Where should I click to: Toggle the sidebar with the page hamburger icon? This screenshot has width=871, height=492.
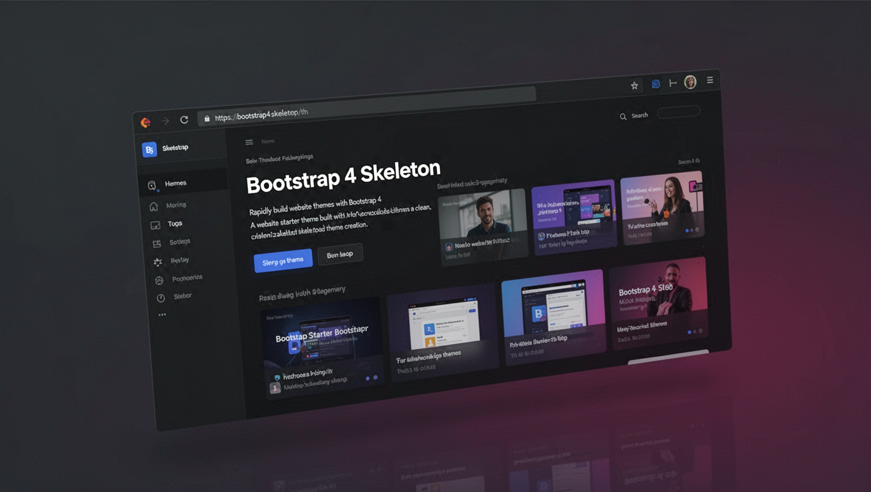coord(249,142)
